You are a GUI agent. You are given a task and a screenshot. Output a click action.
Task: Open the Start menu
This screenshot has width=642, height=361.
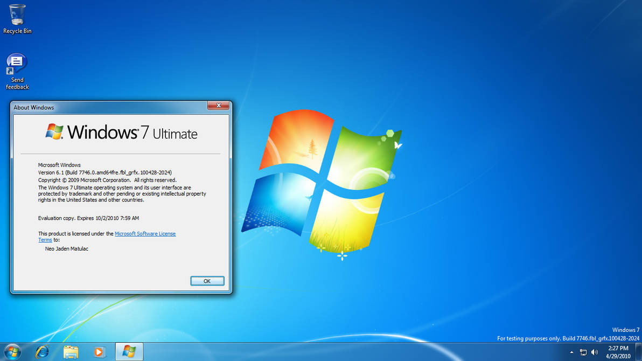tap(11, 352)
